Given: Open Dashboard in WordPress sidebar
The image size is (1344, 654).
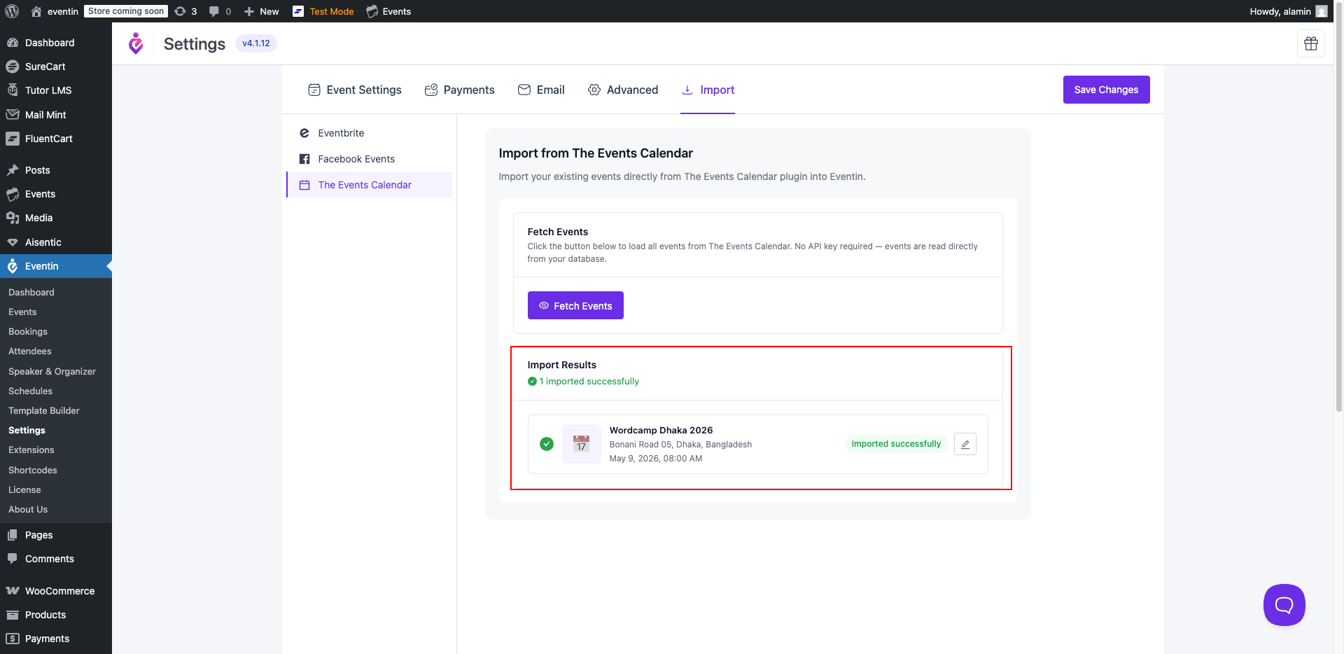Looking at the screenshot, I should (56, 43).
